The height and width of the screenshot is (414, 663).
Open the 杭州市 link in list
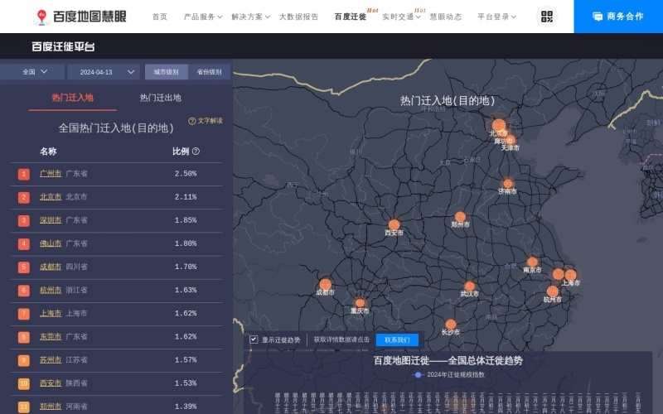[51, 291]
